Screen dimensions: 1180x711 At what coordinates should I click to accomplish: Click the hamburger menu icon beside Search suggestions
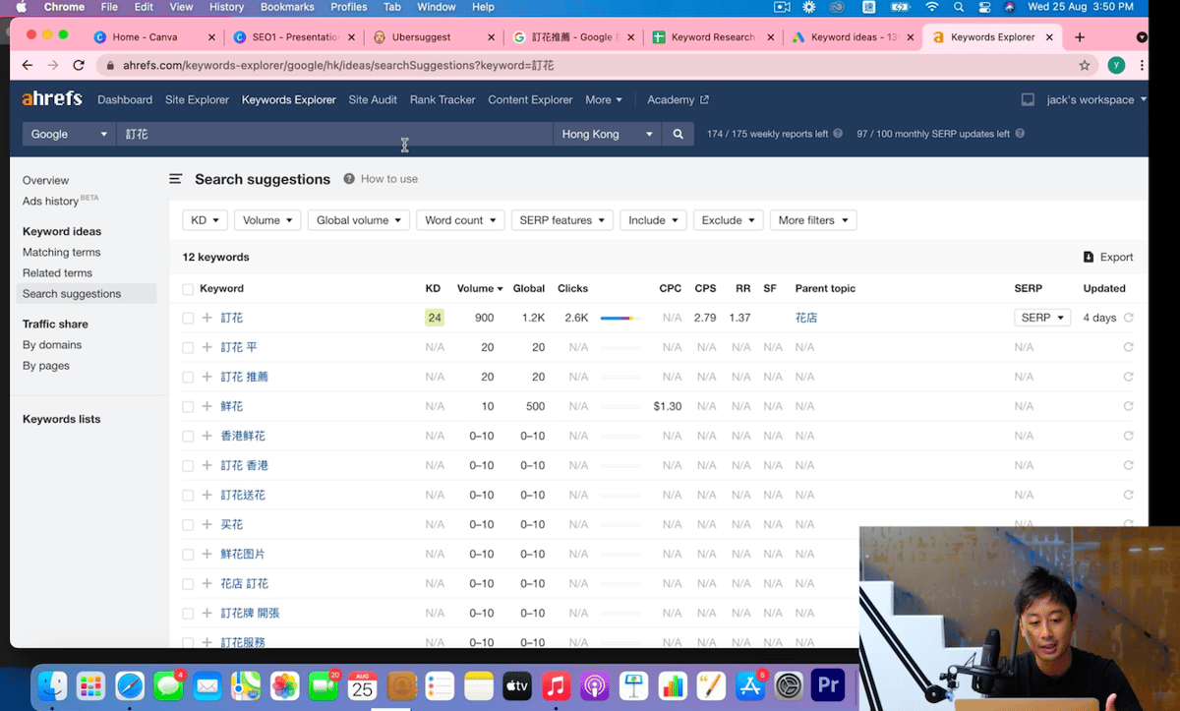176,179
